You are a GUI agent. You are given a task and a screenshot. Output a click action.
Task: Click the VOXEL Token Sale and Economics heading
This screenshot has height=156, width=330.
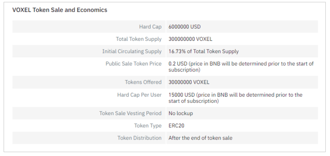60,10
